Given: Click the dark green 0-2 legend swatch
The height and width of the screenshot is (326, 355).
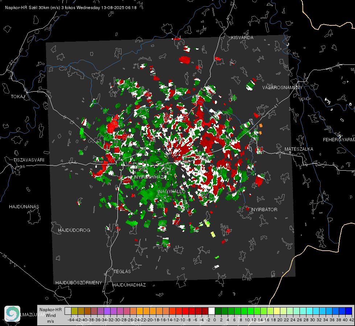Looking at the screenshot, I should tap(218, 311).
